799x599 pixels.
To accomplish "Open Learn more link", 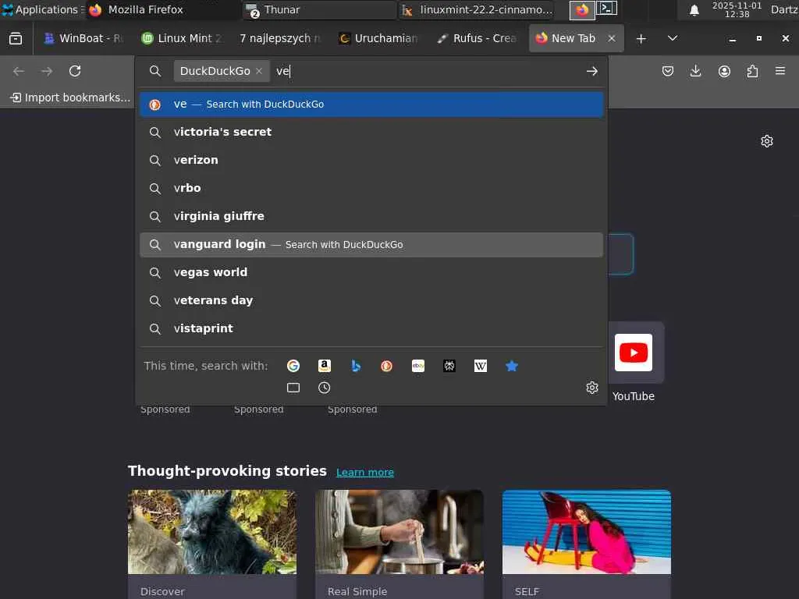I will [365, 472].
